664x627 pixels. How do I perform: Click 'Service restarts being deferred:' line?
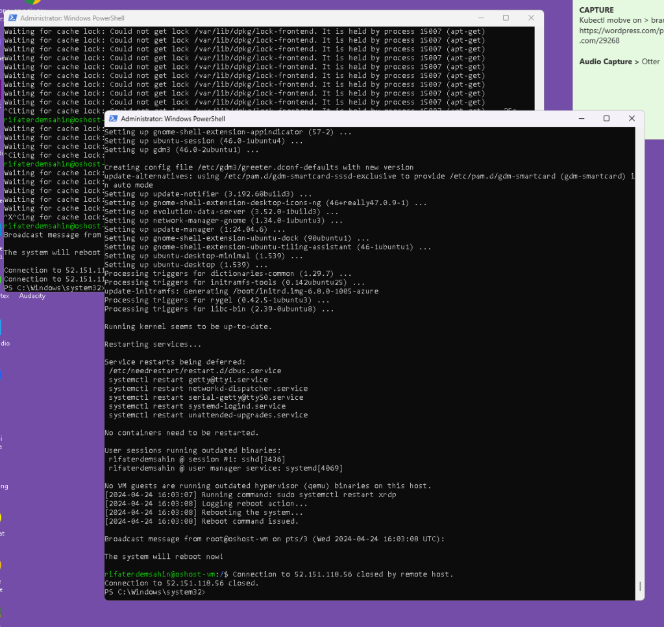click(175, 362)
